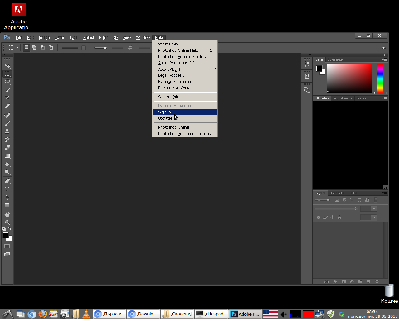Viewport: 399px width, 319px height.
Task: Toggle layer filtering switch in Layers panel
Action: click(x=376, y=200)
